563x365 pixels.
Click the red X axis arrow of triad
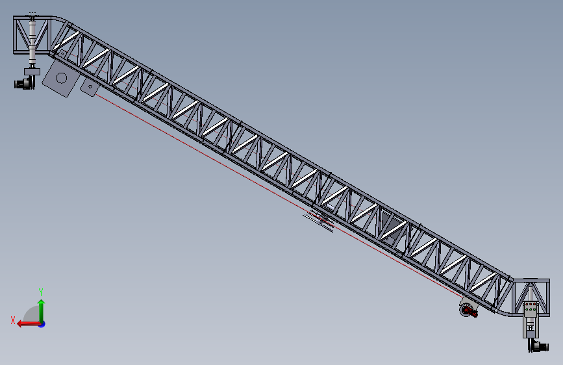click(28, 324)
